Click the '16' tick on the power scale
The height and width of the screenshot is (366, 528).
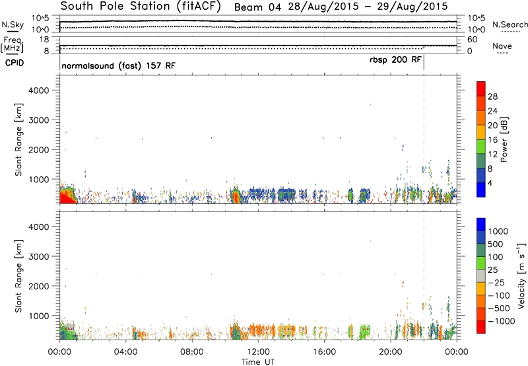click(x=492, y=140)
